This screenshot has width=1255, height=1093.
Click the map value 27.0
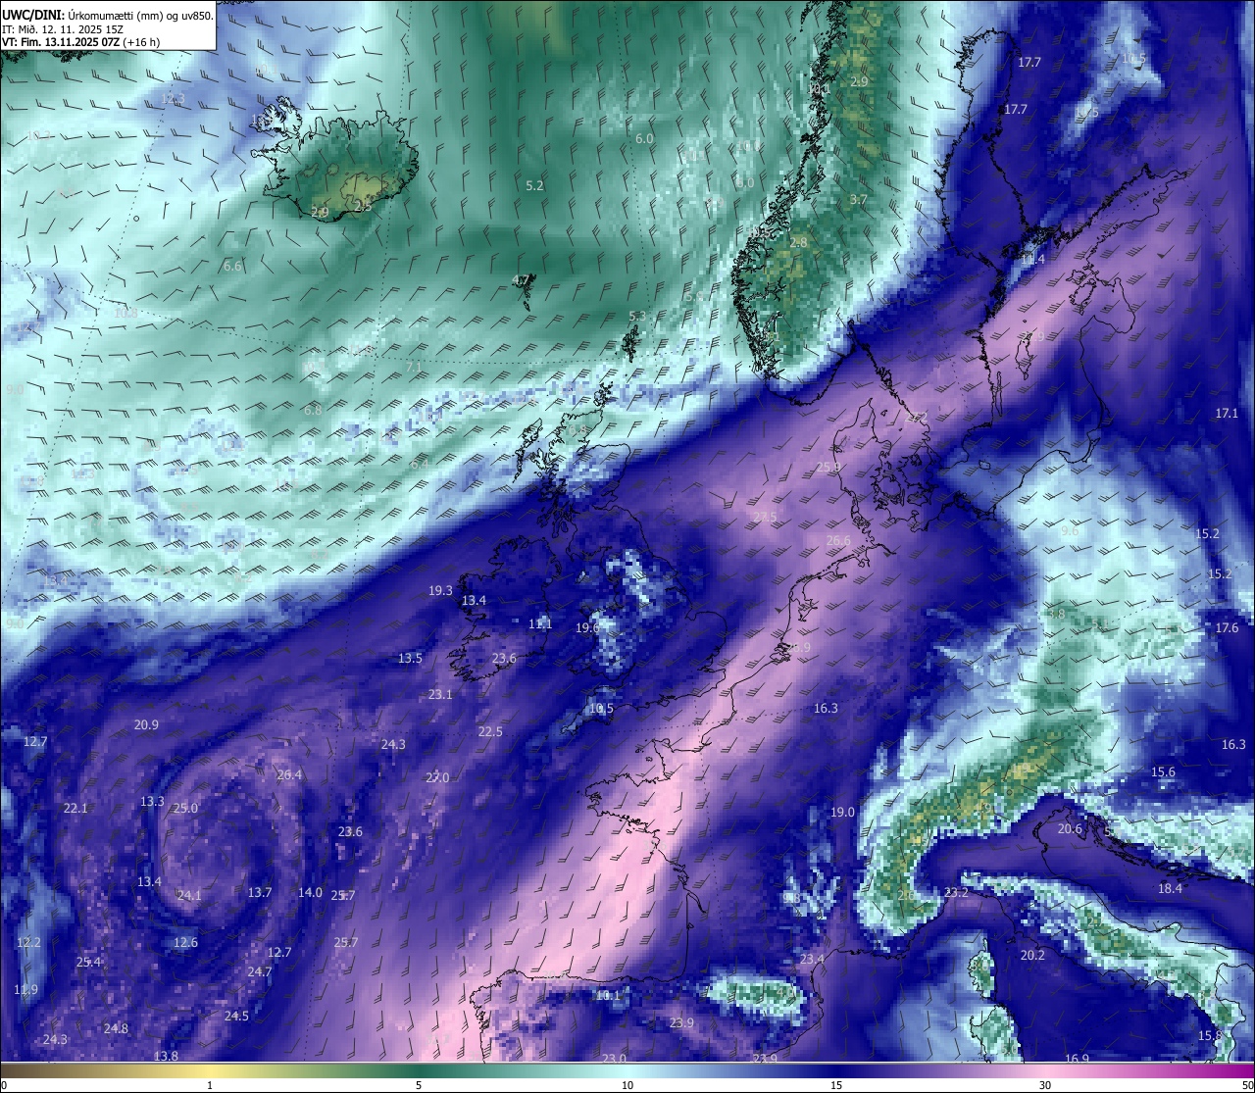(x=437, y=778)
